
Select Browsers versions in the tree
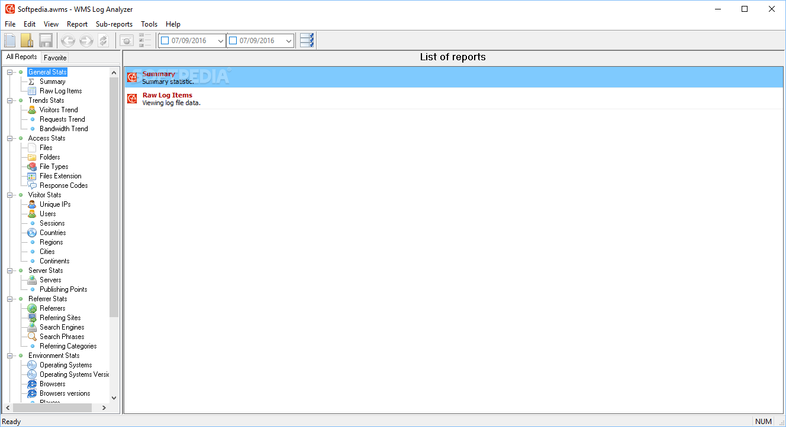(x=65, y=393)
